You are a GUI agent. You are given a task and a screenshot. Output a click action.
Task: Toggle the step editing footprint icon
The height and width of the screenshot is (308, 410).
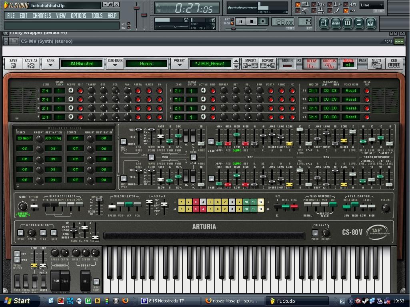(337, 11)
